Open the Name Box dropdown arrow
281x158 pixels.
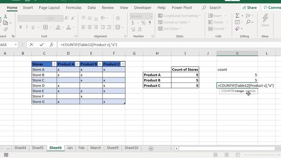16,45
